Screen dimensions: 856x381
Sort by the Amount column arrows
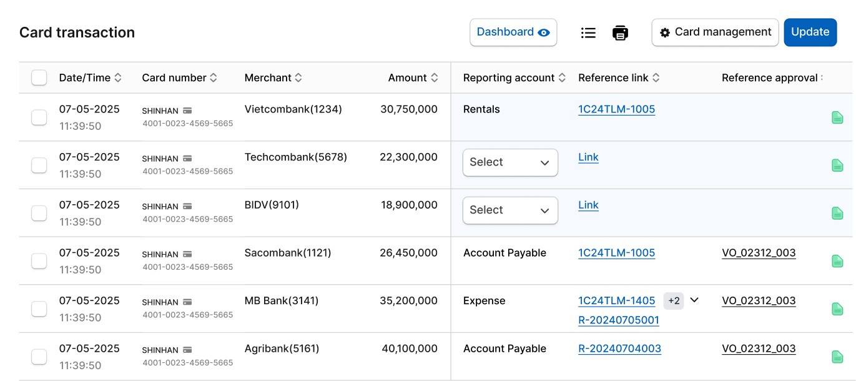coord(435,78)
